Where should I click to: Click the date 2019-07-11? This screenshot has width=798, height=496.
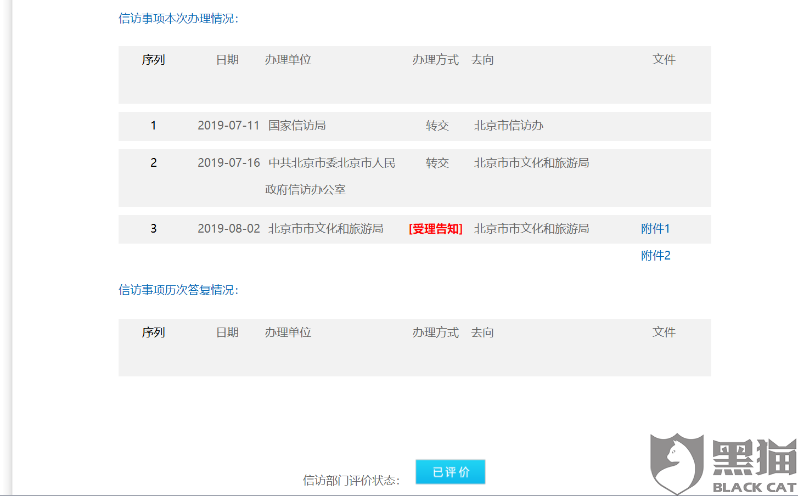tap(228, 126)
